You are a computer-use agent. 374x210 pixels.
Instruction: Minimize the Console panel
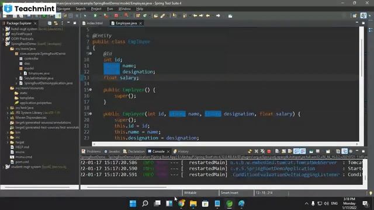pos(357,151)
